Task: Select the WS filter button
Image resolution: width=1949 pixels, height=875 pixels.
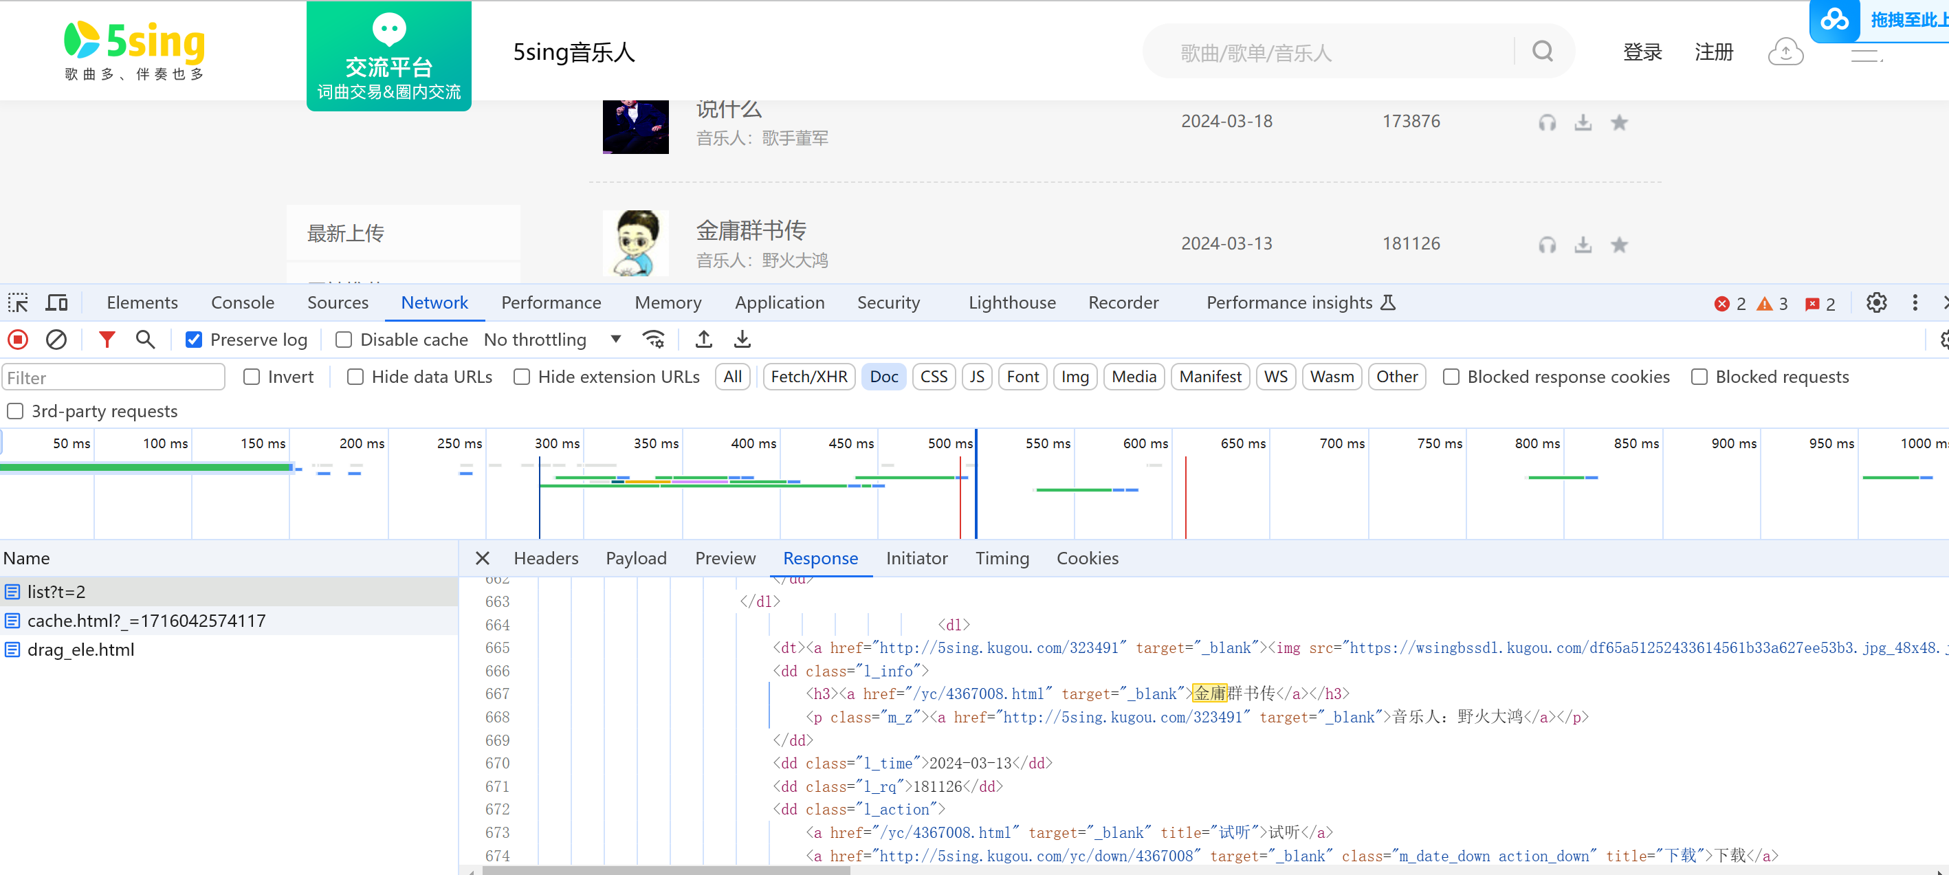Action: (1276, 377)
